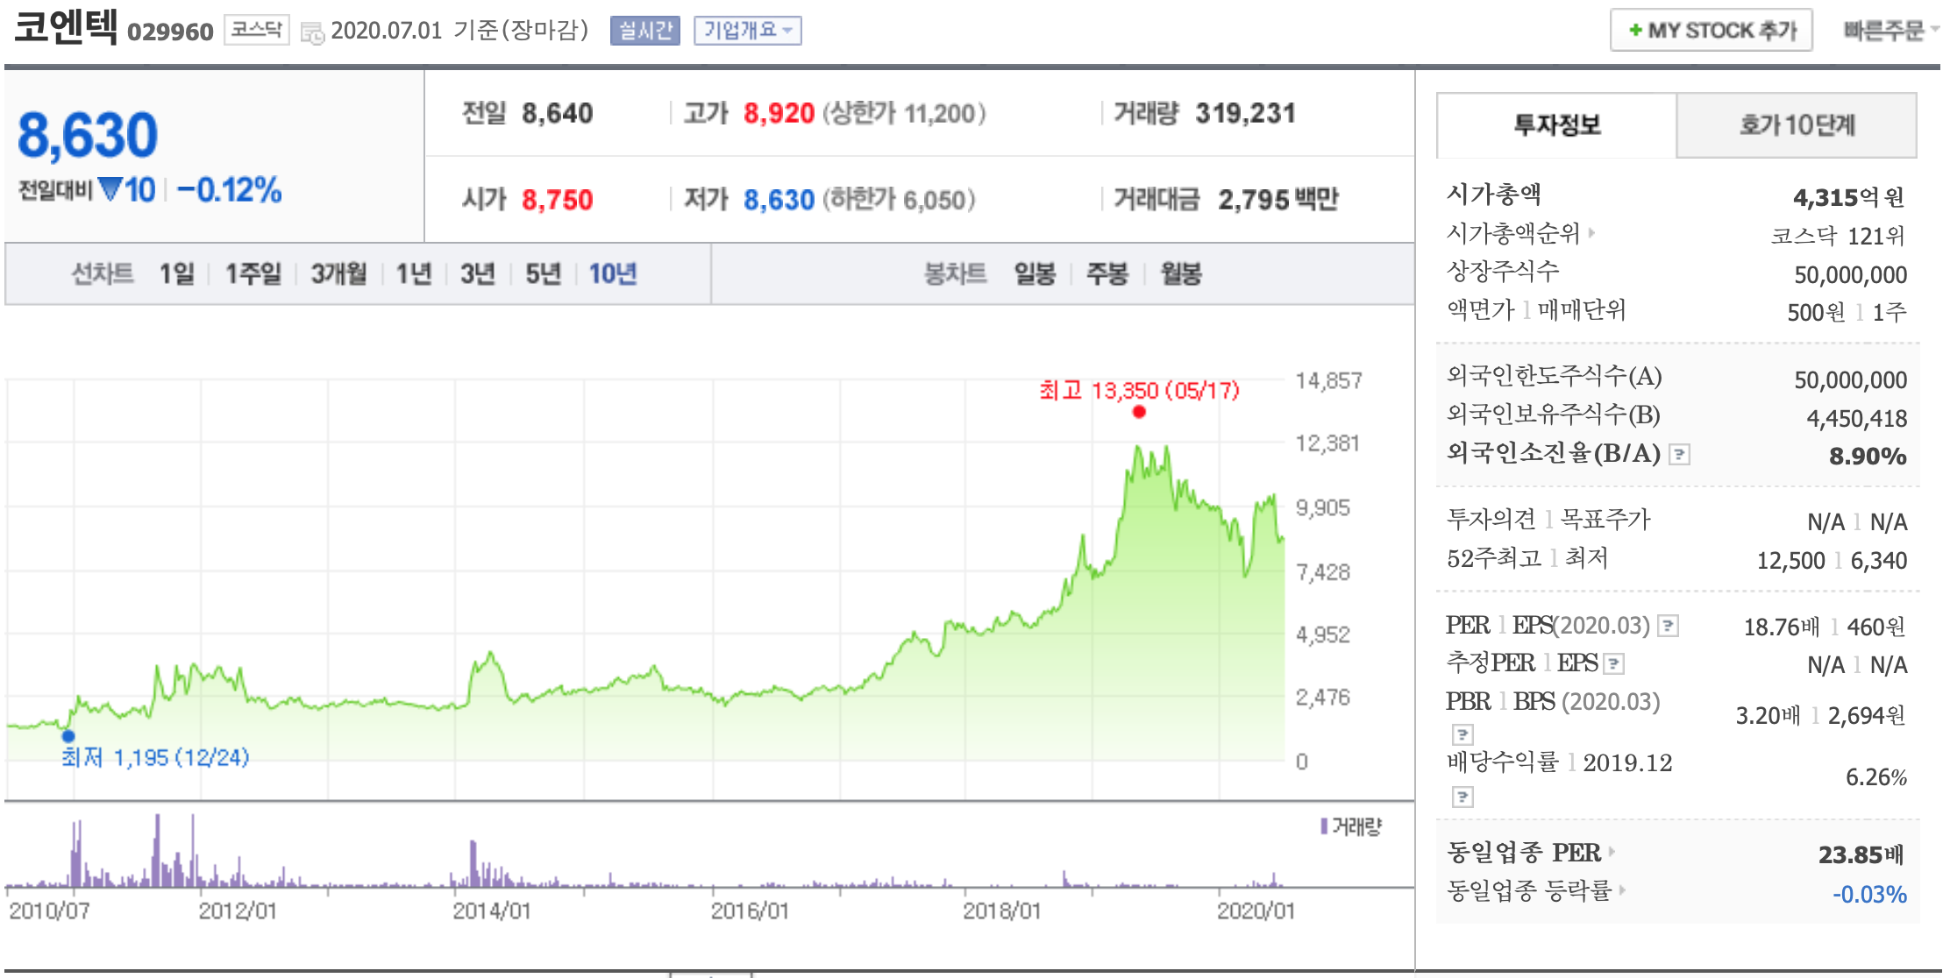The width and height of the screenshot is (1950, 978).
Task: Click the arrow beside 동일업종 등락률
Action: click(1622, 890)
